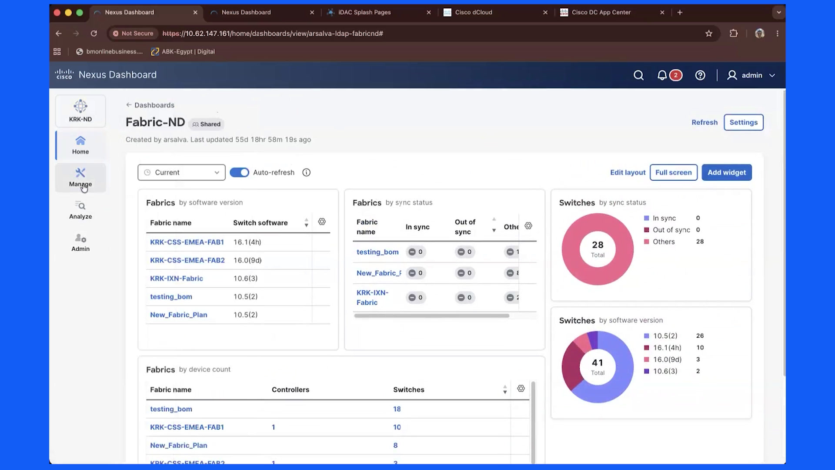Sort by Switch software column arrows
Screen dimensions: 835x470
tap(306, 222)
